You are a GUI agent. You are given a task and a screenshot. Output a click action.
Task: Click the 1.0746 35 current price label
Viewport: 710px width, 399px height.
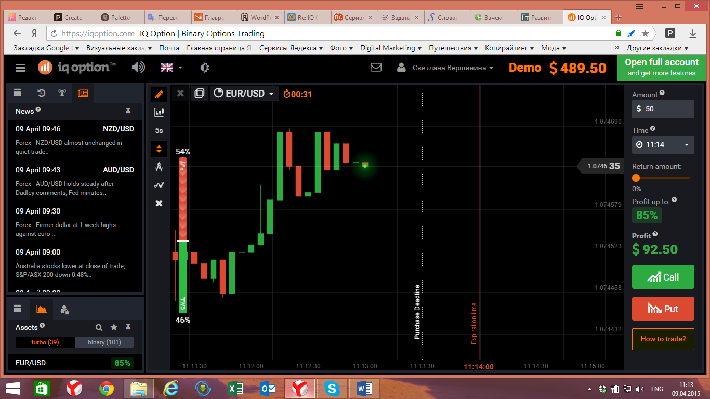[601, 166]
